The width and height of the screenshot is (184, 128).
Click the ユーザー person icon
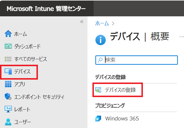(8, 122)
